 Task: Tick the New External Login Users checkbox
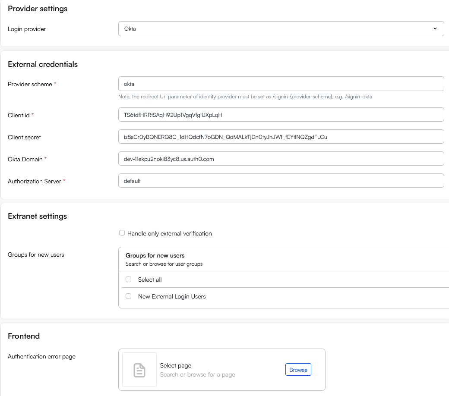[128, 296]
